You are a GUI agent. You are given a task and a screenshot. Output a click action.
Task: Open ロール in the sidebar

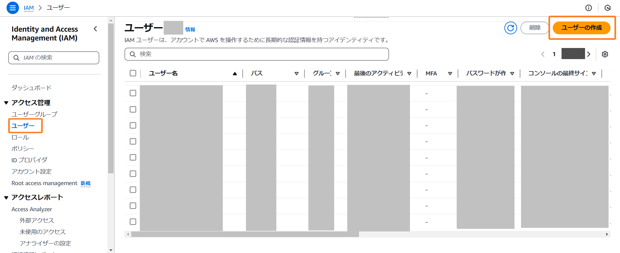point(20,137)
